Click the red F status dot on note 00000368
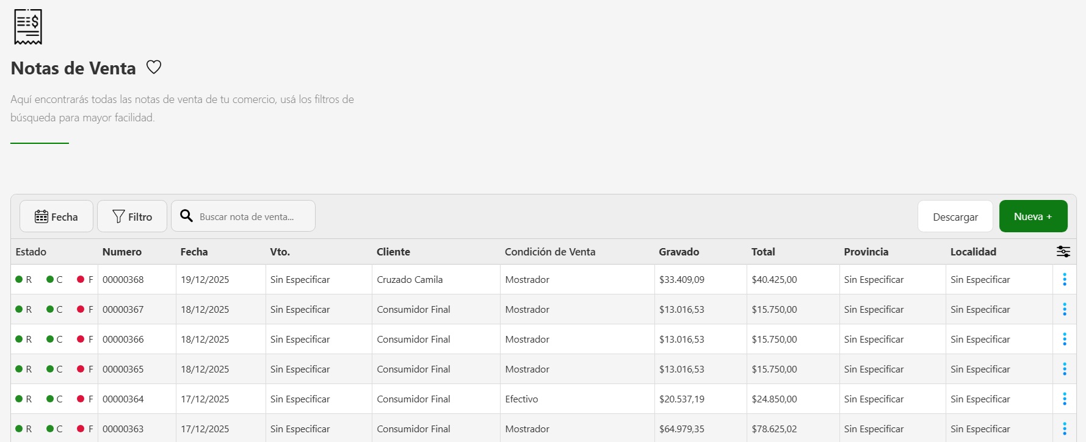This screenshot has height=442, width=1086. [81, 279]
